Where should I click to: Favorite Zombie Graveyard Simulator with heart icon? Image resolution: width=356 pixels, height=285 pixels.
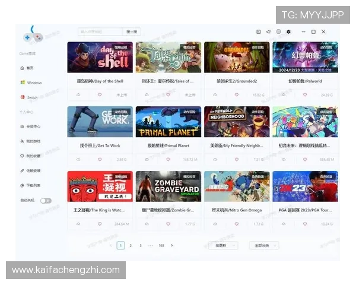(168, 224)
